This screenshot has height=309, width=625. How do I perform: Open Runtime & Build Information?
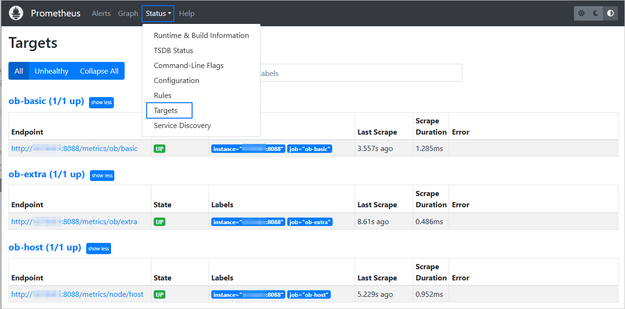tap(201, 36)
